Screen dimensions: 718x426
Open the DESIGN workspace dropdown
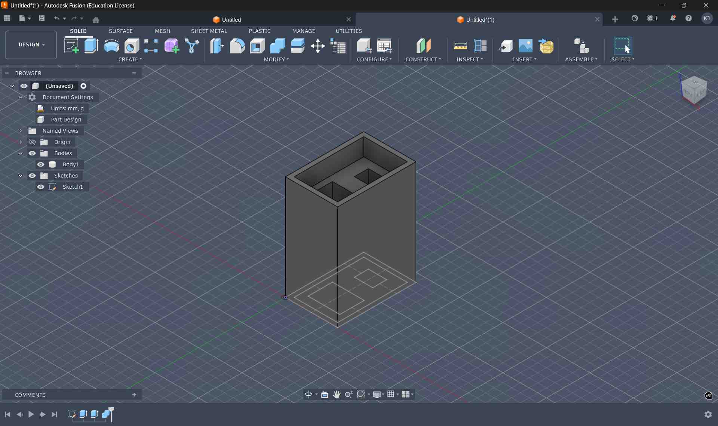[x=31, y=44]
